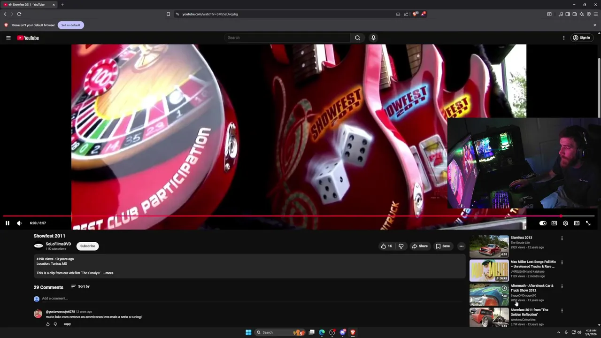Open gustavoaraujo6278's profile avatar
This screenshot has height=338, width=601.
click(38, 314)
